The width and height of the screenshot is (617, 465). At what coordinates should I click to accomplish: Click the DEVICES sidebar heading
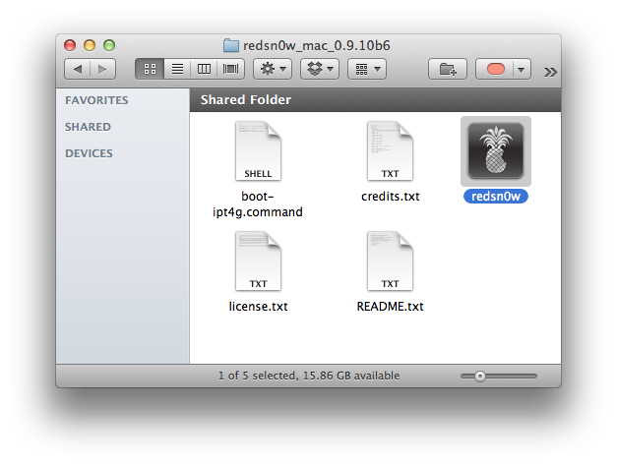coord(89,153)
